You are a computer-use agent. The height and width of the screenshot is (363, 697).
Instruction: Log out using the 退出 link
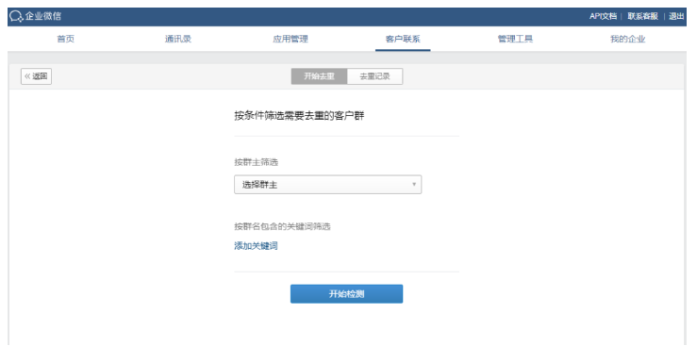coord(676,16)
